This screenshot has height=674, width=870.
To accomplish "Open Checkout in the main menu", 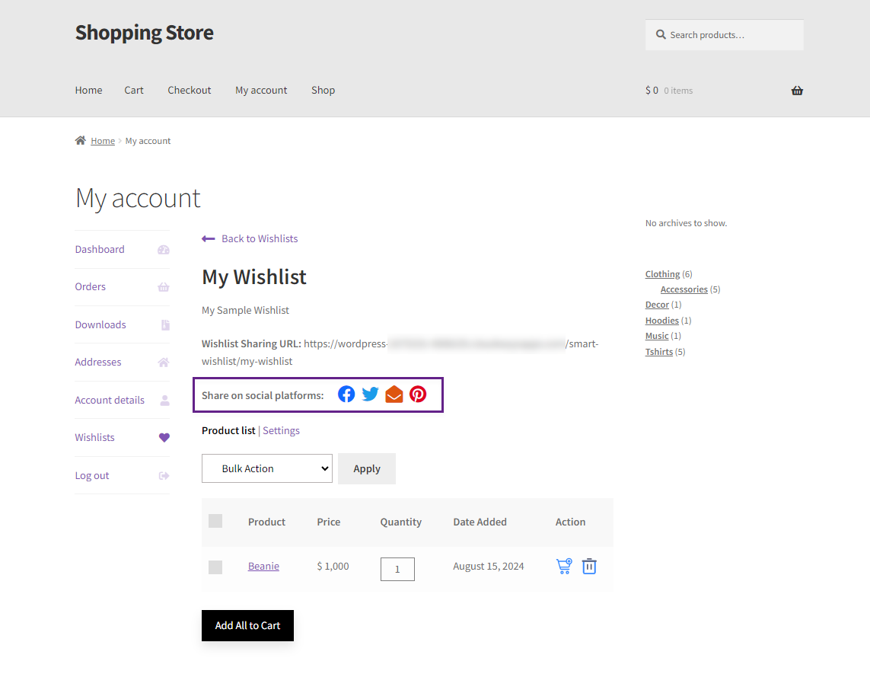I will point(190,90).
